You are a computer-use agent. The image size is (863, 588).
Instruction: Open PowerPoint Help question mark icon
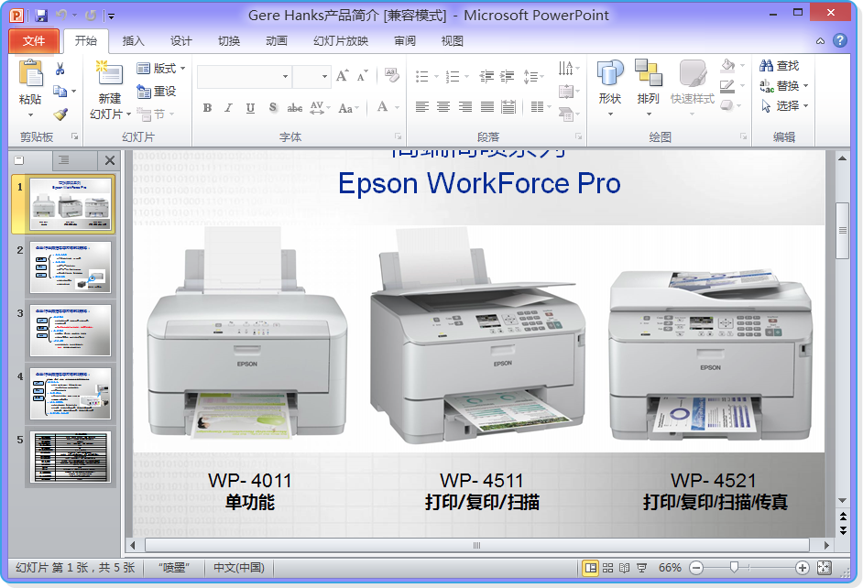[839, 40]
